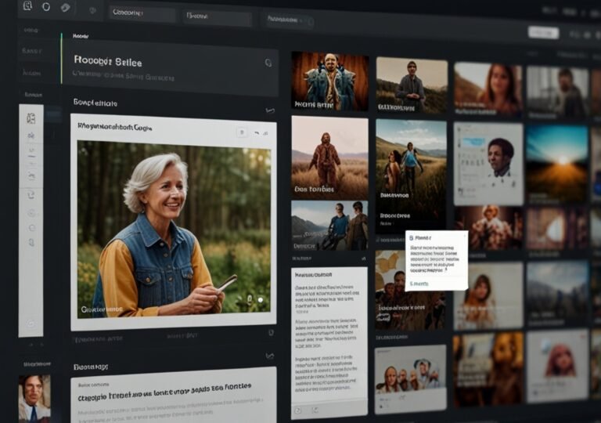Click the expand icon at the text panel's footer
Viewport: 601px width, 423px height.
(x=315, y=410)
